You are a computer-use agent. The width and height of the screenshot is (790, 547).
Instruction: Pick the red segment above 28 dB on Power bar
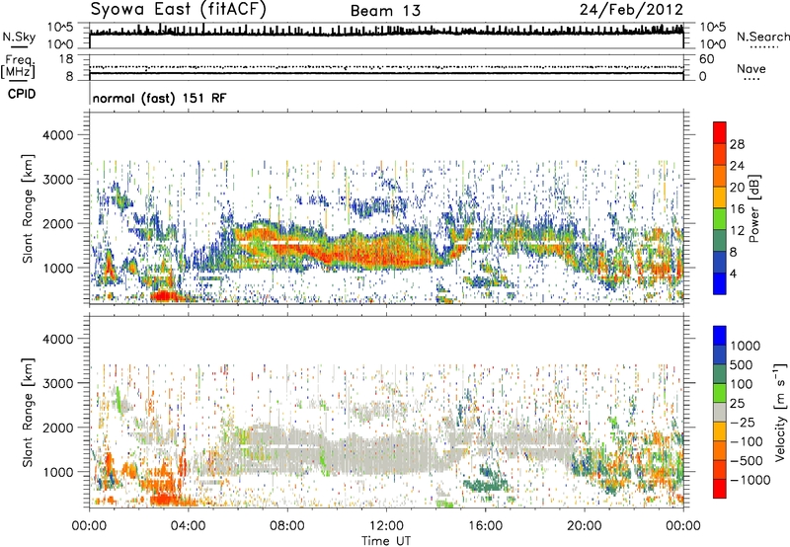pyautogui.click(x=720, y=132)
